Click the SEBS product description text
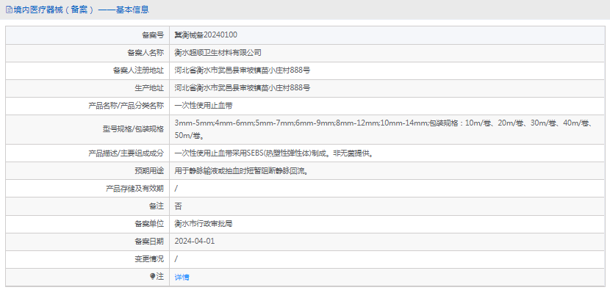Viewport: 610px width, 290px height. click(274, 153)
